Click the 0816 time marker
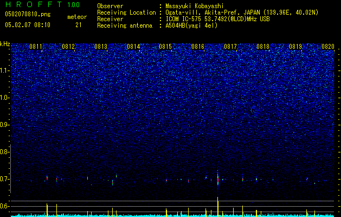Image resolution: width=341 pixels, height=217 pixels. [198, 47]
